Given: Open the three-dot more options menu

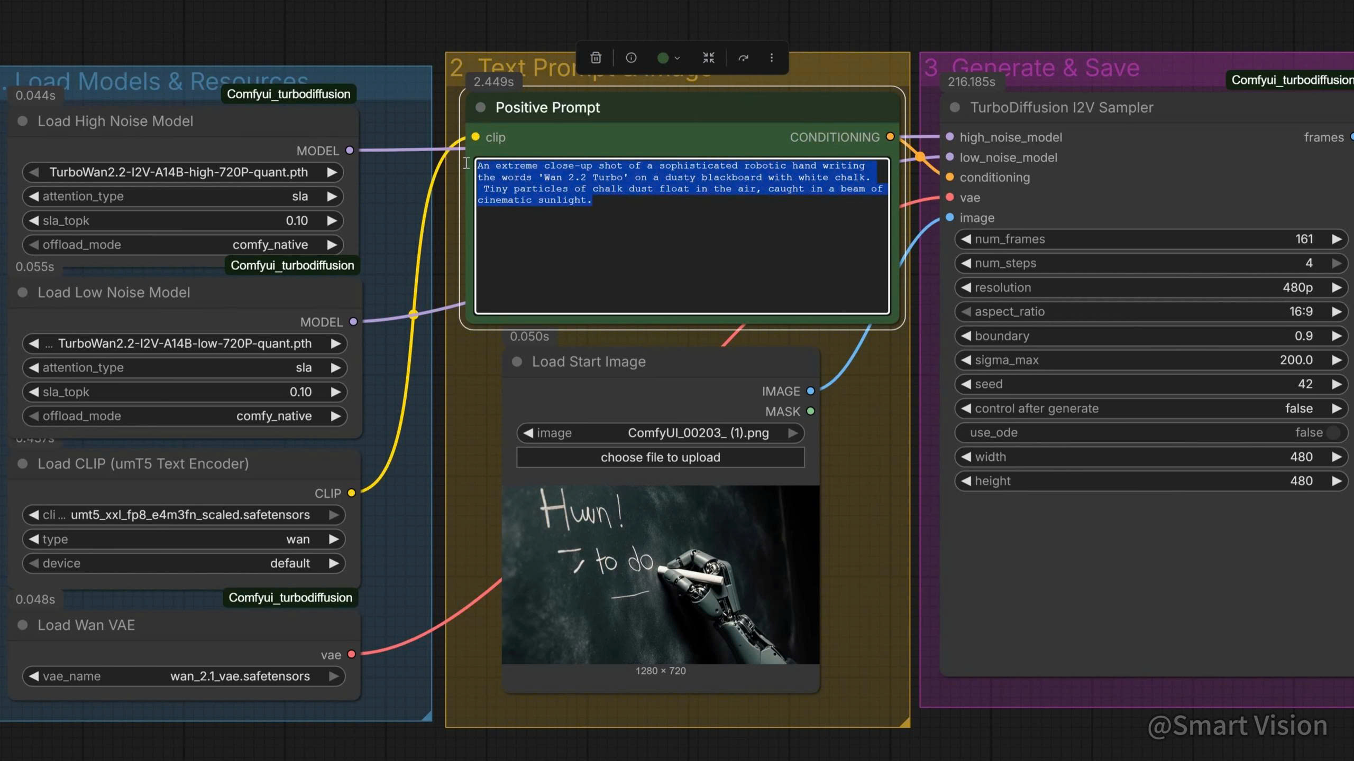Looking at the screenshot, I should (x=772, y=58).
